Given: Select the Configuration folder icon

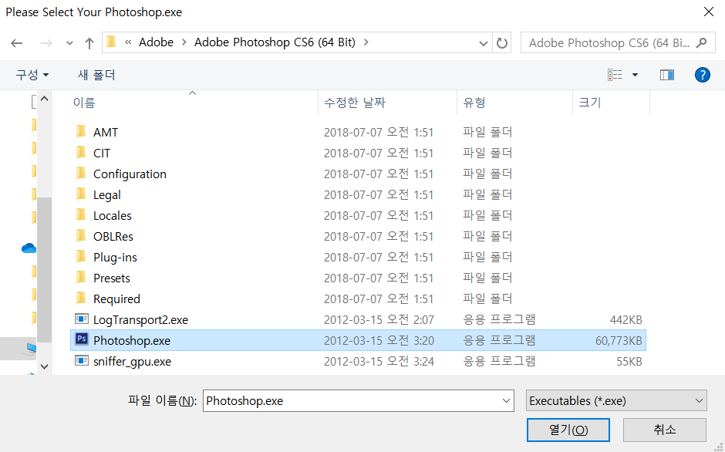Looking at the screenshot, I should click(81, 174).
